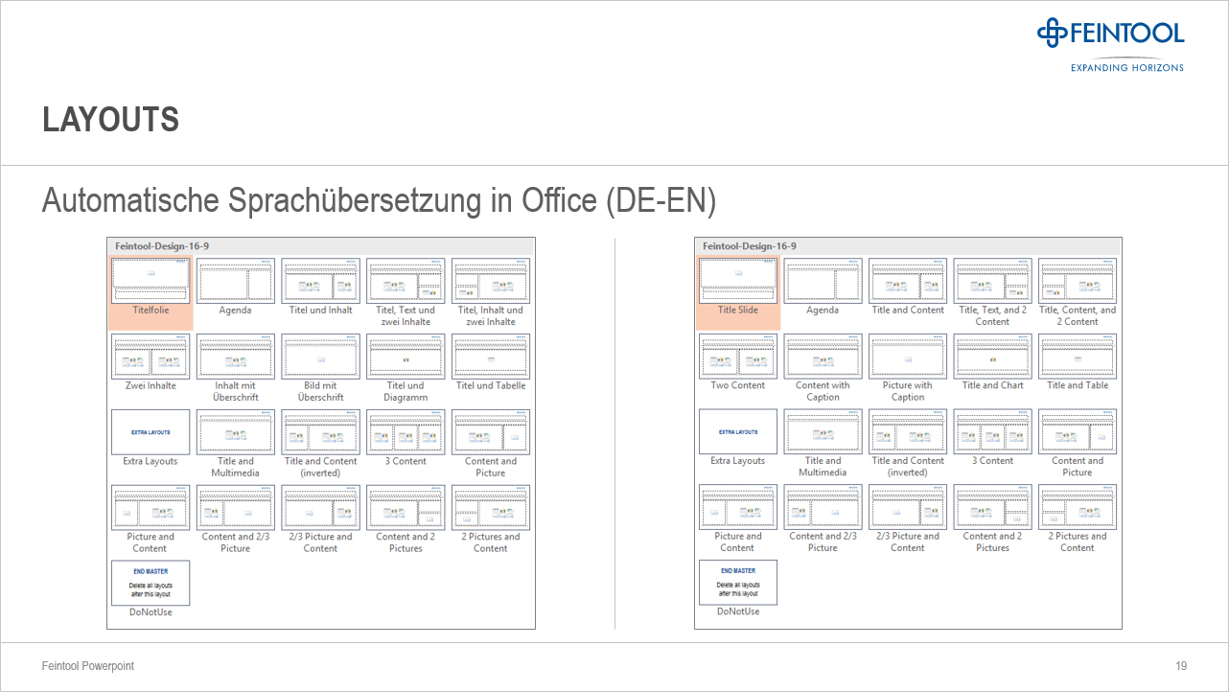
Task: Click the Automatische Sprachübersetzung subtitle text
Action: click(x=379, y=201)
